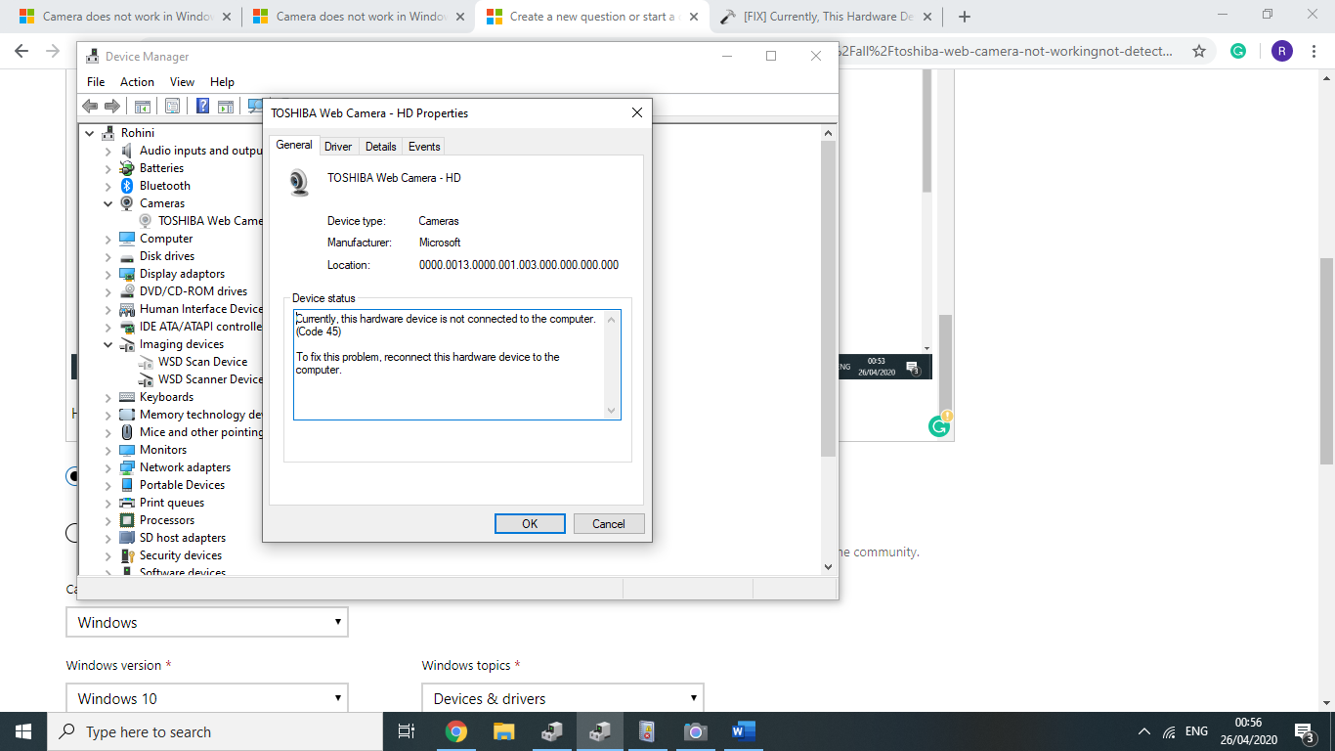Click the browser page vertical scrollbar thumb

(x=1326, y=360)
